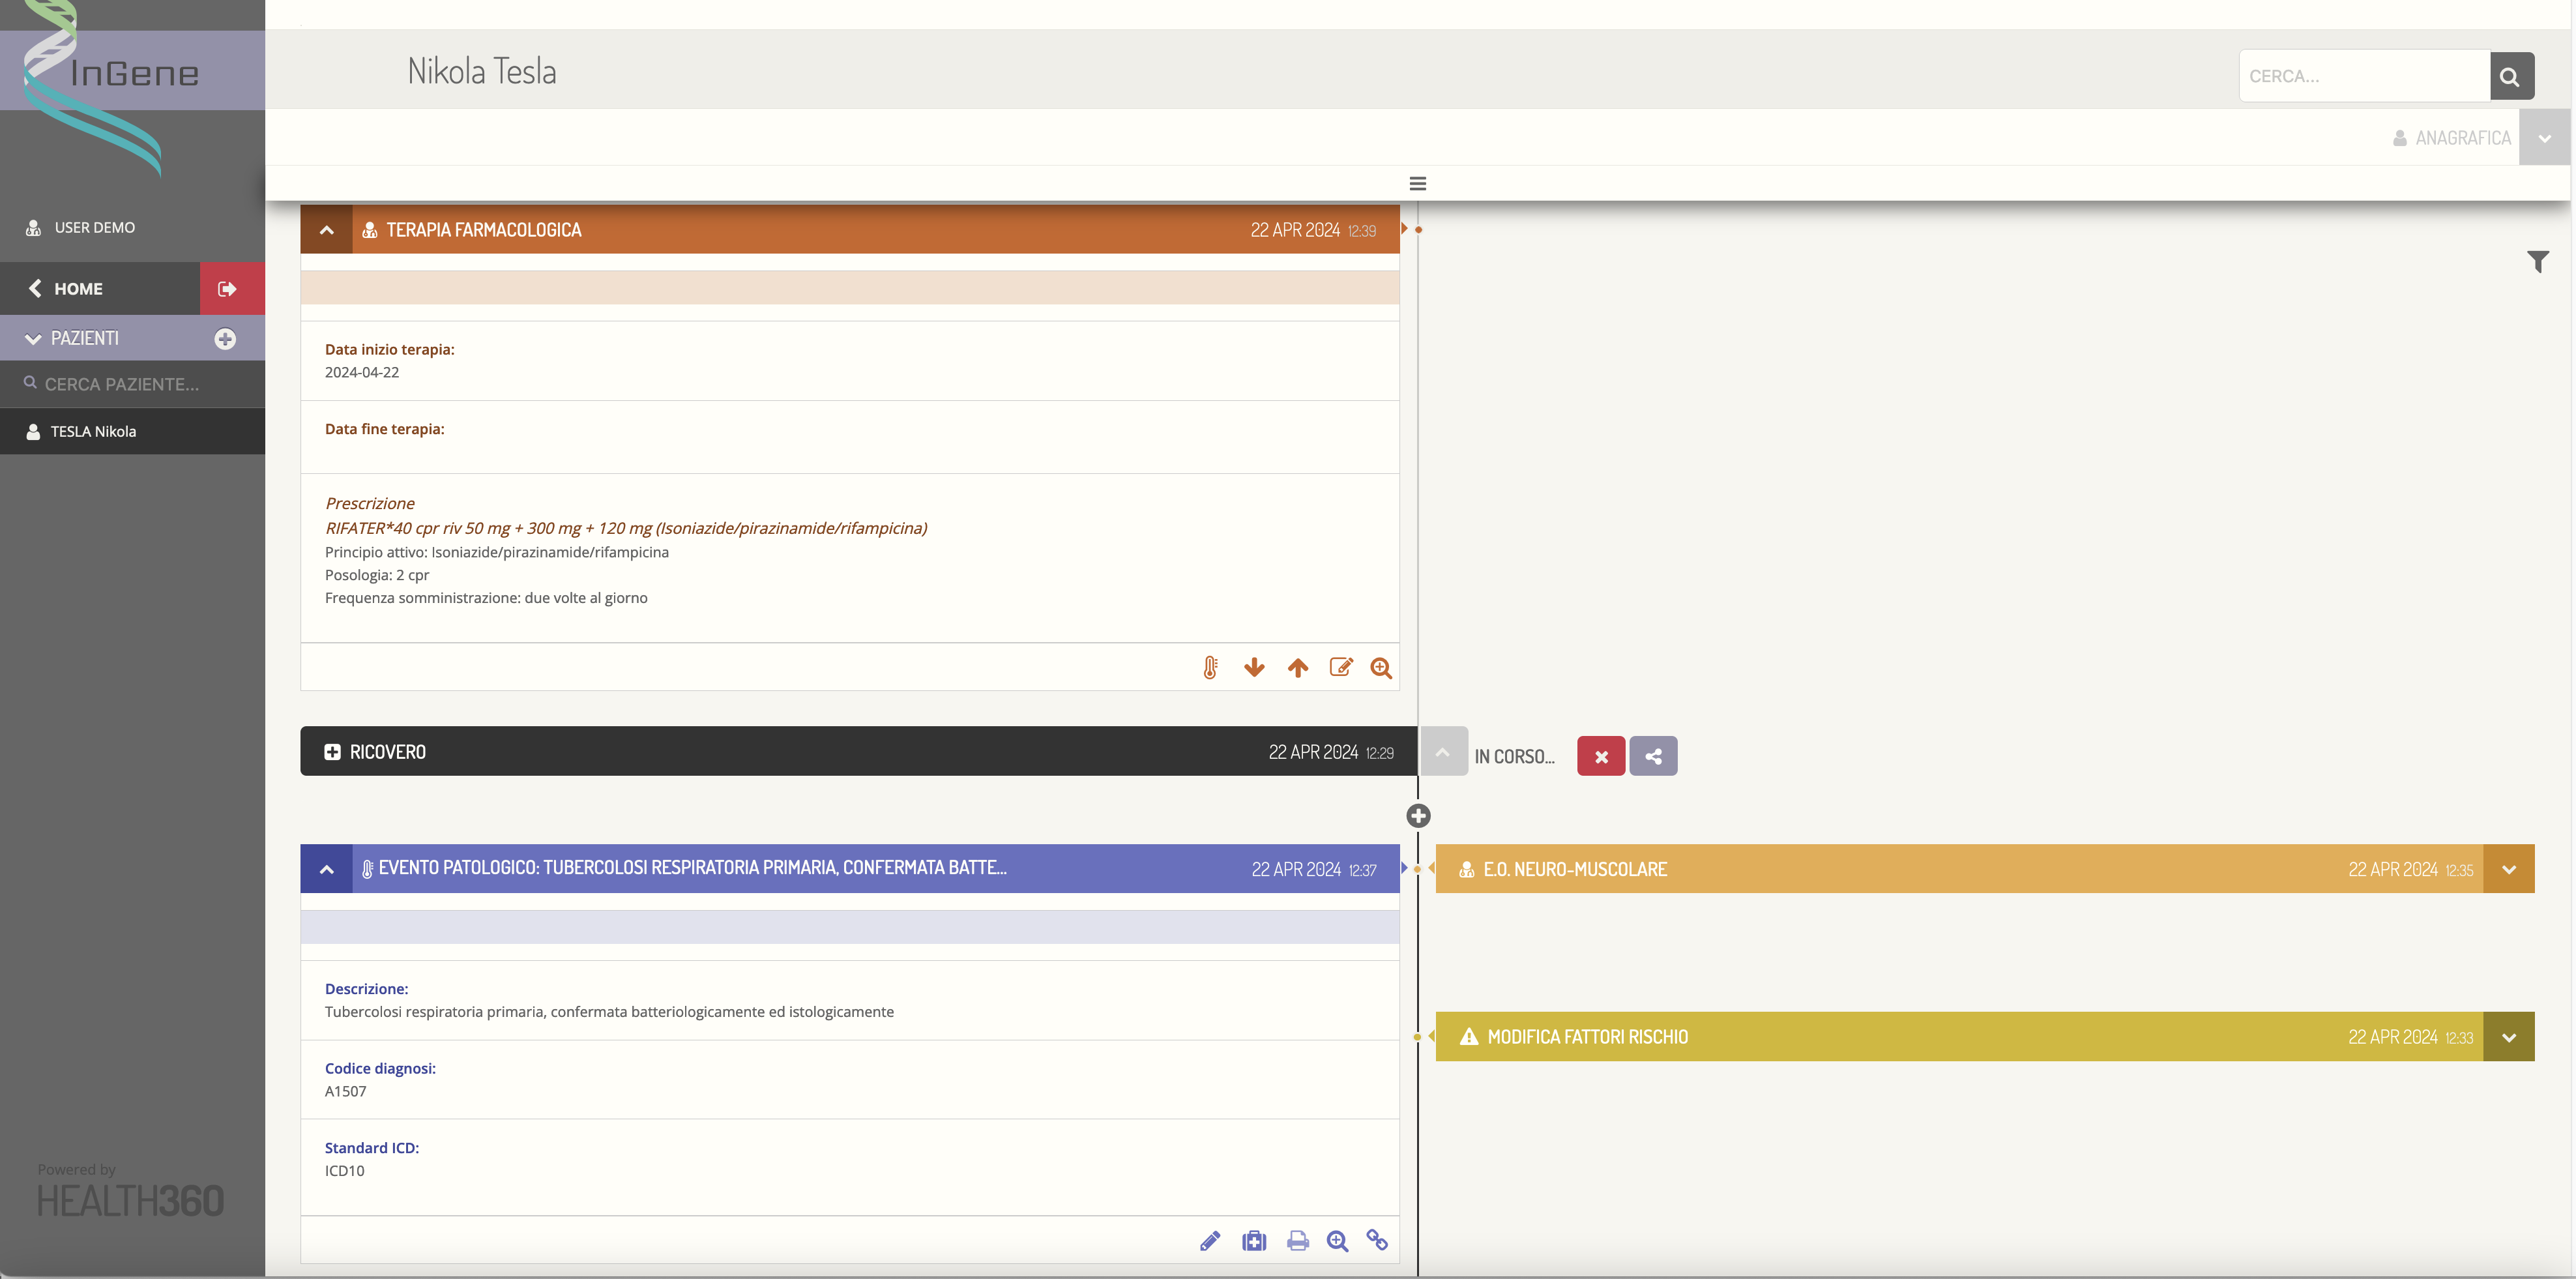Click the IN CORSO... status label
This screenshot has height=1279, width=2576.
(x=1514, y=757)
